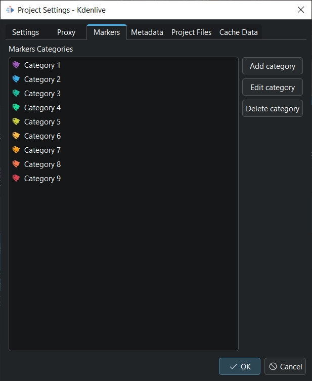Screen dimensions: 312x381
Task: Click the Kdenlive logo in title bar
Action: [x=10, y=10]
